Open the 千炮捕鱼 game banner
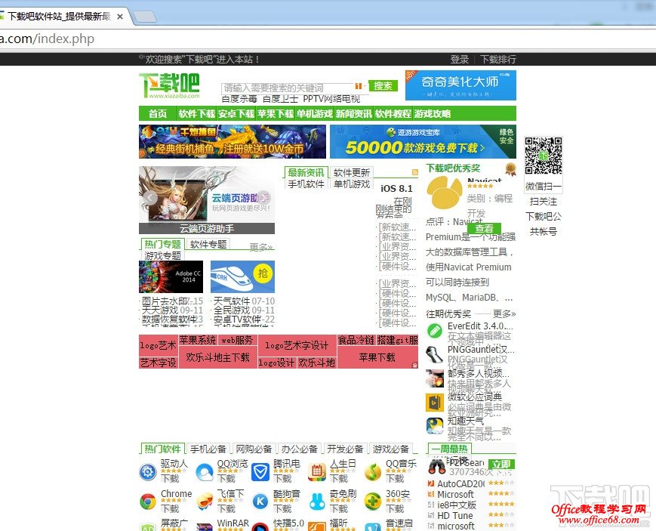The width and height of the screenshot is (656, 531). [233, 141]
